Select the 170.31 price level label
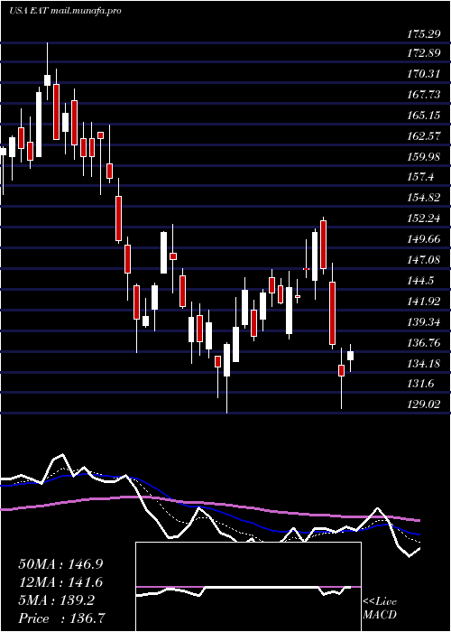The image size is (451, 632). pos(423,74)
